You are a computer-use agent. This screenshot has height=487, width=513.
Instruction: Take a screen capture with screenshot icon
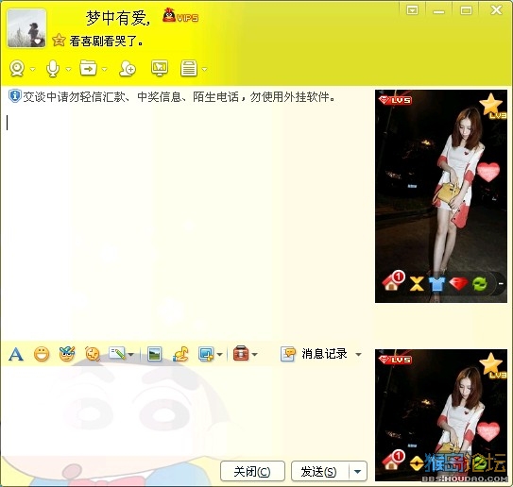(206, 354)
